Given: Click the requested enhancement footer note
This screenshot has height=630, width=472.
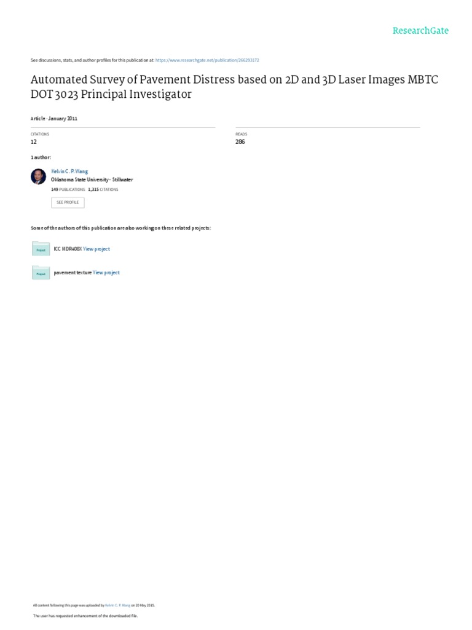Looking at the screenshot, I should coord(85,616).
